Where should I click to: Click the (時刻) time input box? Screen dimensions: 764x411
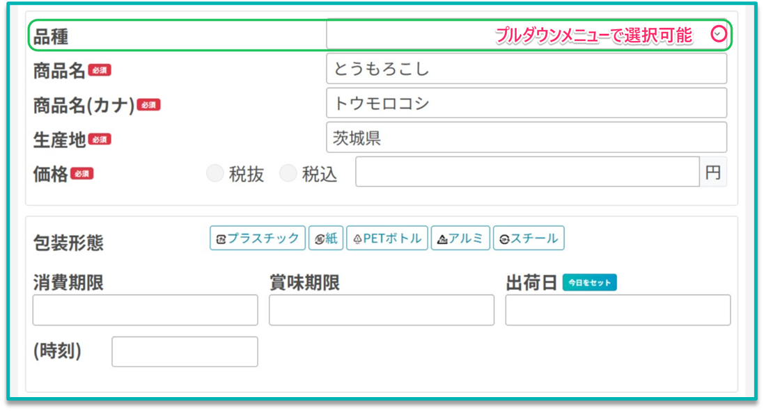click(185, 352)
